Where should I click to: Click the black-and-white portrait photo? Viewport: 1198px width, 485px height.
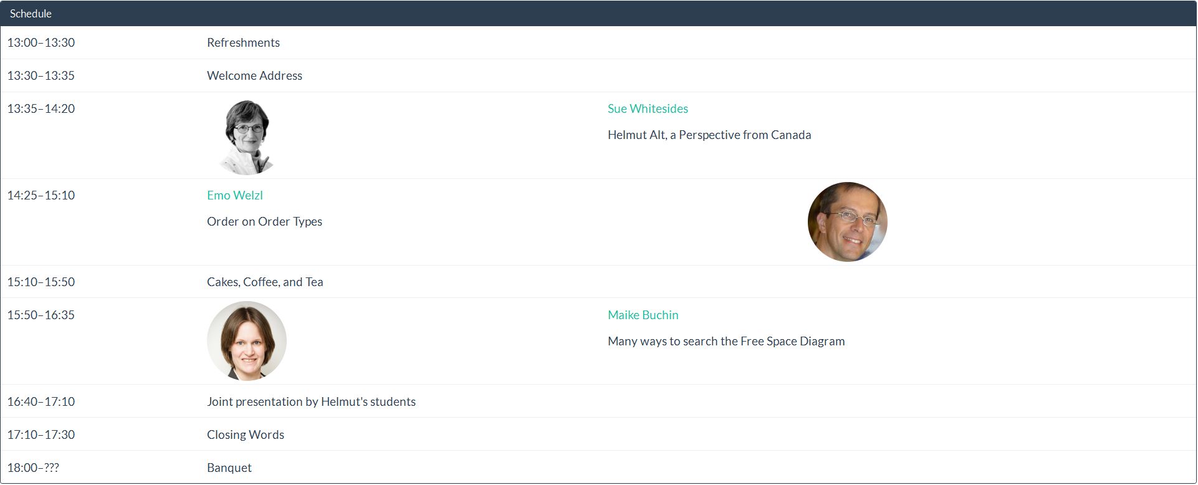click(x=247, y=137)
